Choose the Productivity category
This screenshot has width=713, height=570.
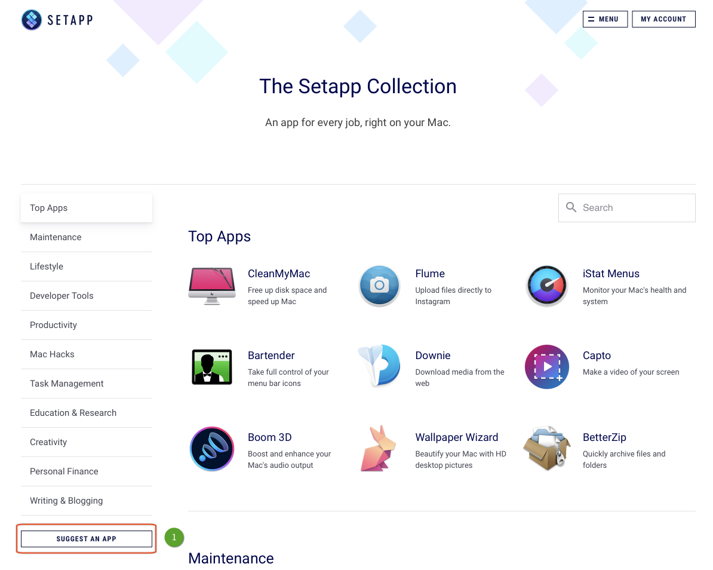point(54,325)
